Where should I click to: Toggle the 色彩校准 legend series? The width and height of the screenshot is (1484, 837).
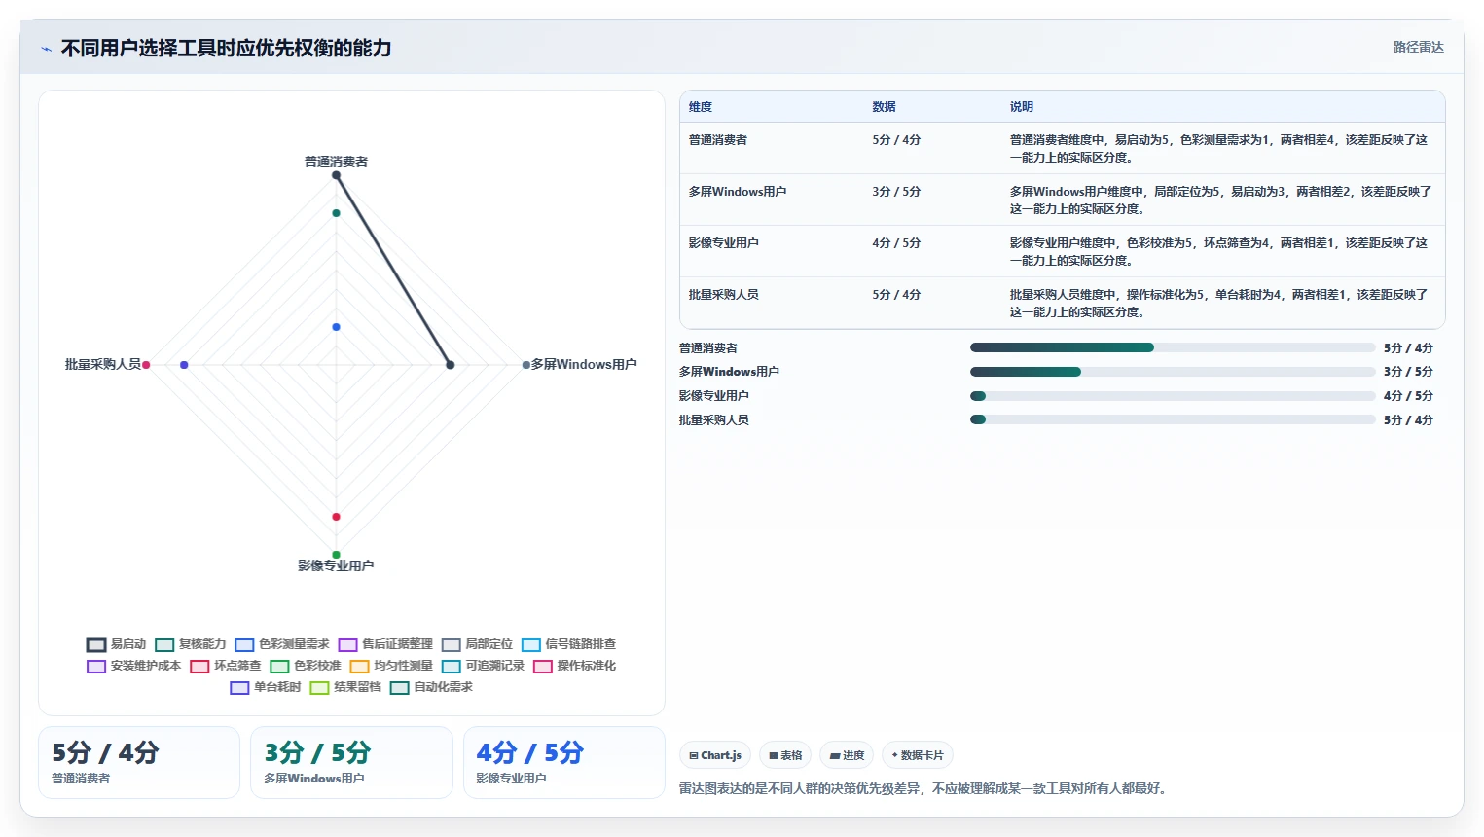click(x=306, y=666)
